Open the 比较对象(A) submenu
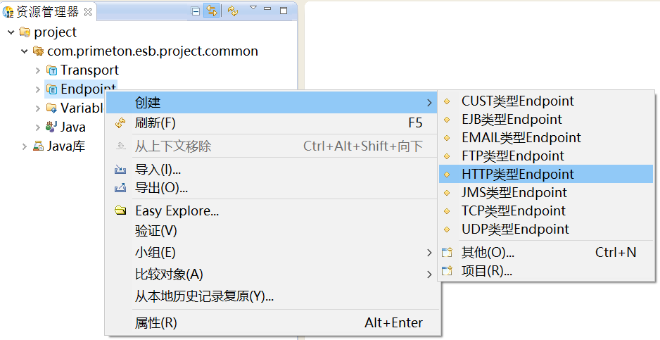This screenshot has height=340, width=660. pos(169,274)
